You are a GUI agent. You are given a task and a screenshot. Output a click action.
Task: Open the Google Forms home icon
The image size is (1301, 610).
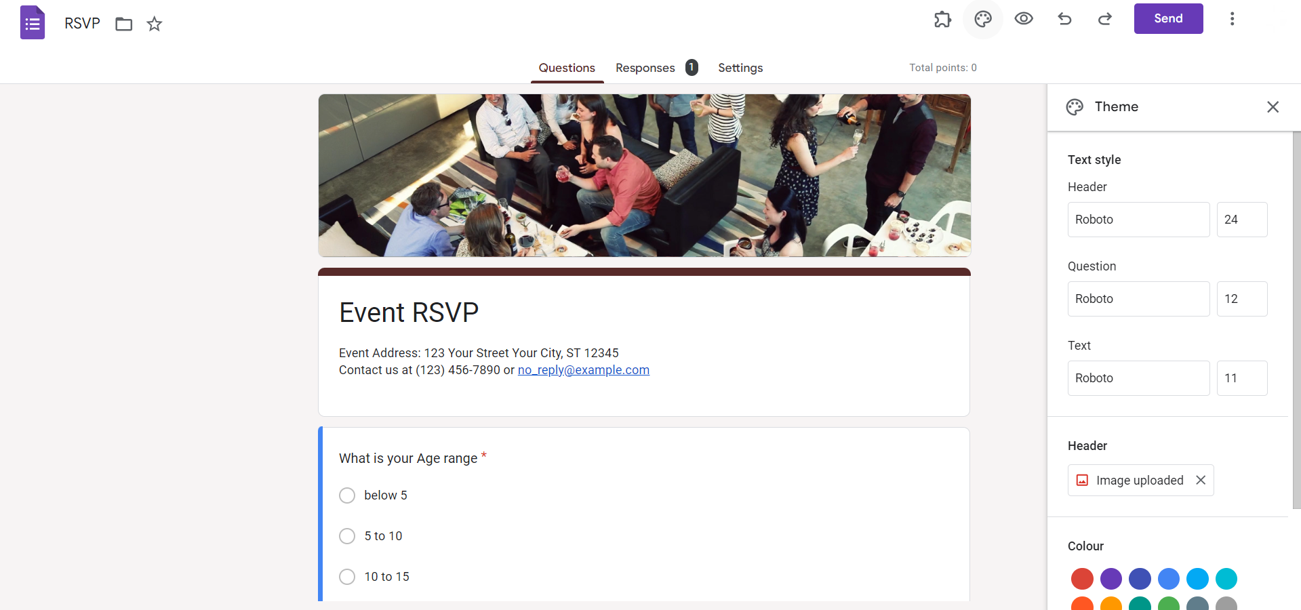(33, 23)
